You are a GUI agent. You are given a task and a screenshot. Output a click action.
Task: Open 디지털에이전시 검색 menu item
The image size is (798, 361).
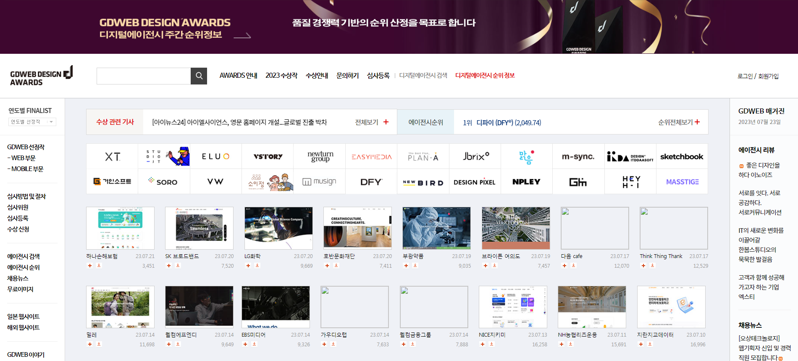coord(423,76)
